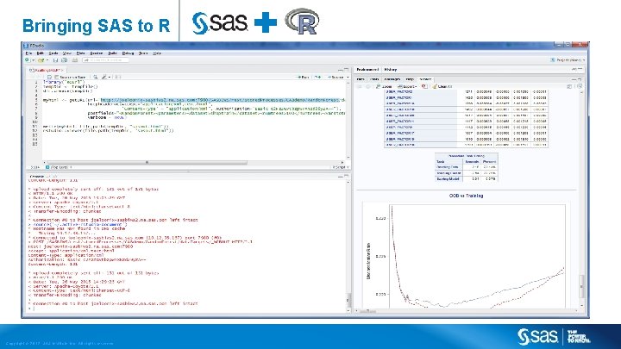Click the New File icon in RStudio toolbar

[27, 60]
